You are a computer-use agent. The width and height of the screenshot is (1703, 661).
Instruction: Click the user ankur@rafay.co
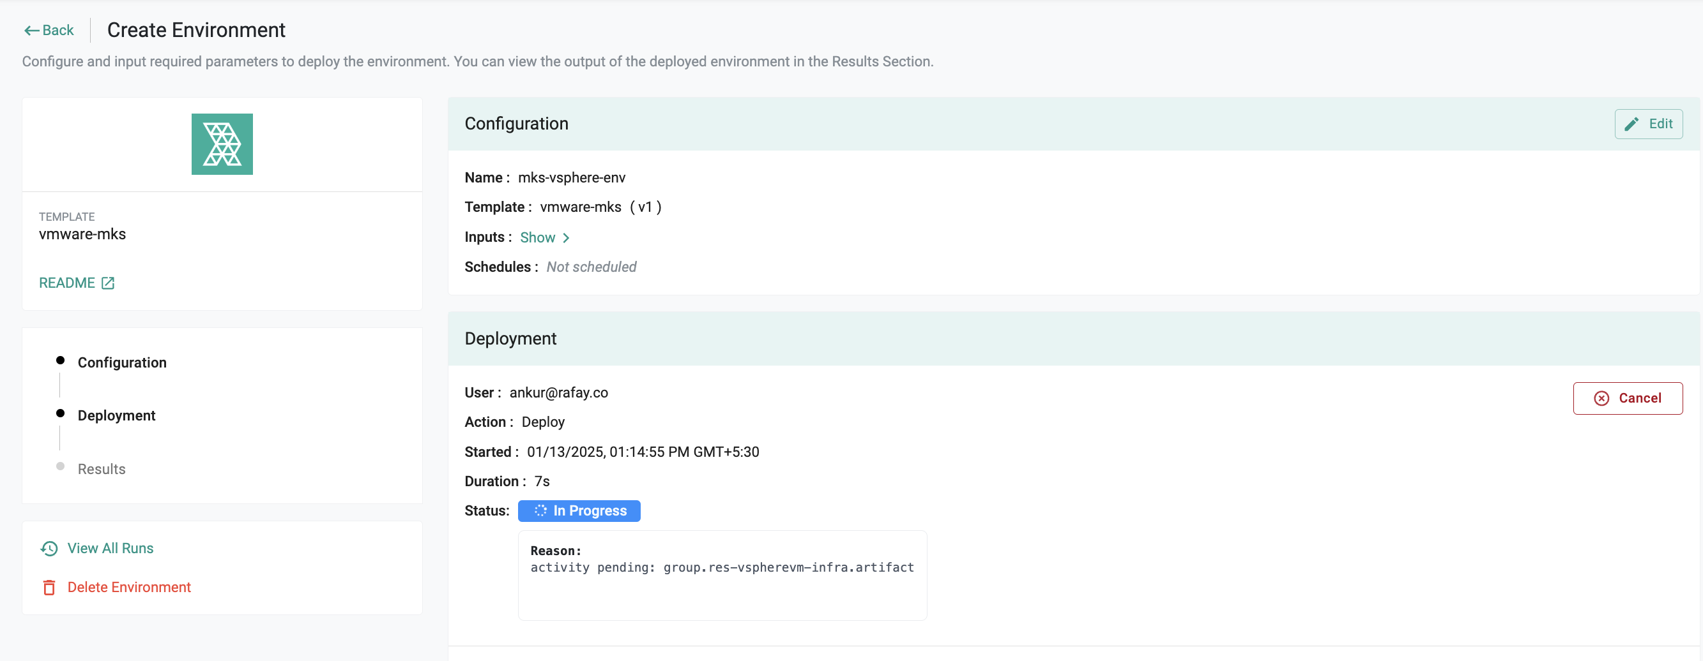tap(559, 392)
